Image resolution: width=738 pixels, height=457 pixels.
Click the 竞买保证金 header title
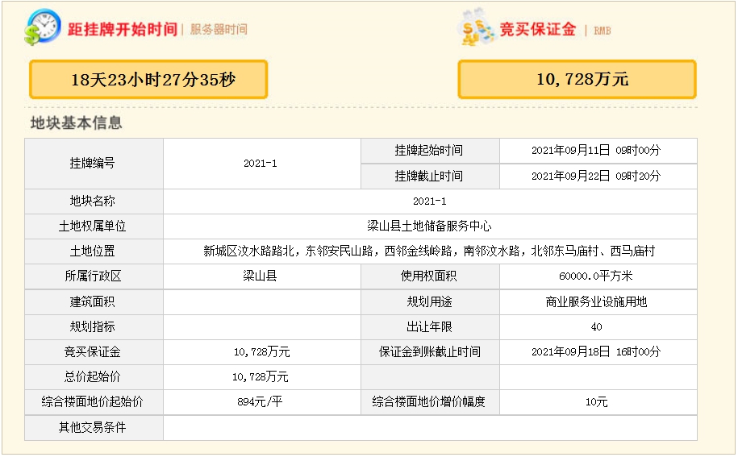click(x=537, y=29)
